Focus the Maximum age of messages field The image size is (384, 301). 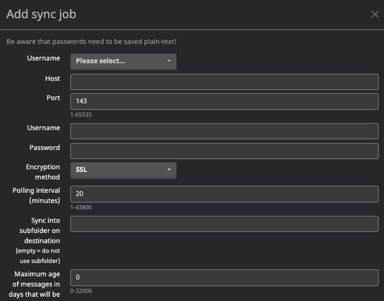point(224,277)
